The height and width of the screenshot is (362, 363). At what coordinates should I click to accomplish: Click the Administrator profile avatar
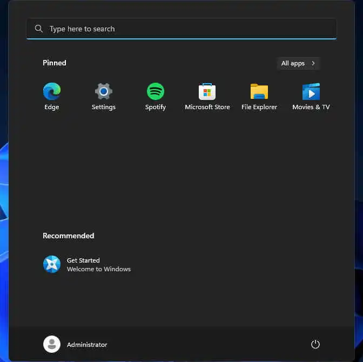(x=52, y=344)
